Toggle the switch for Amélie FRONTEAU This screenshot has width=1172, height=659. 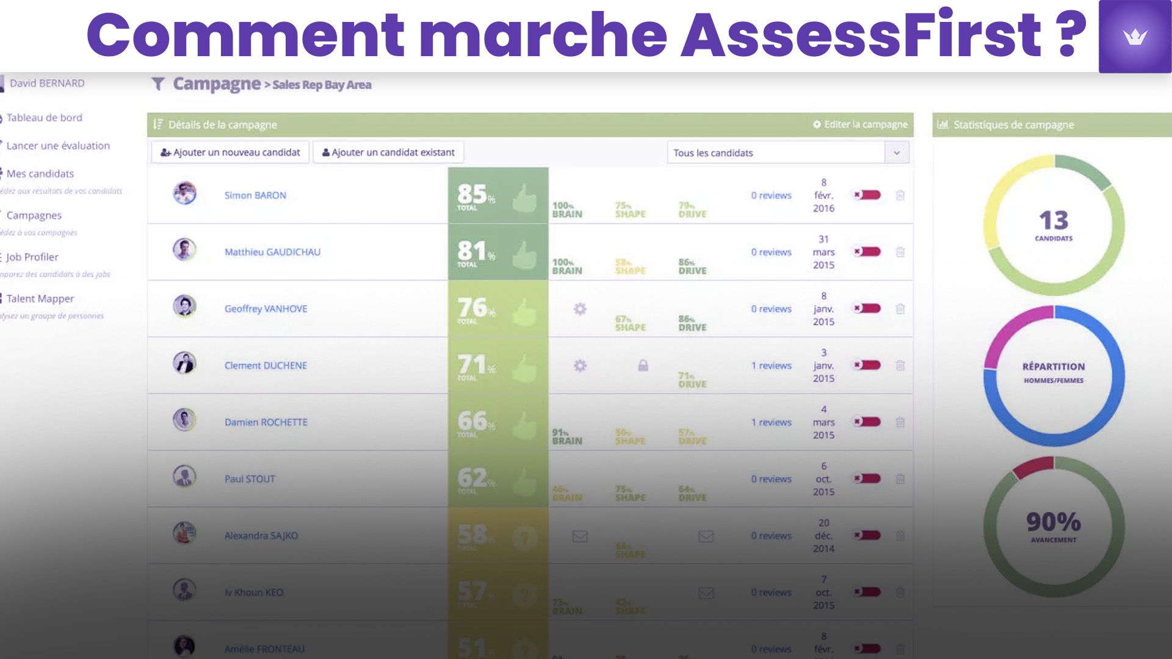tap(867, 649)
